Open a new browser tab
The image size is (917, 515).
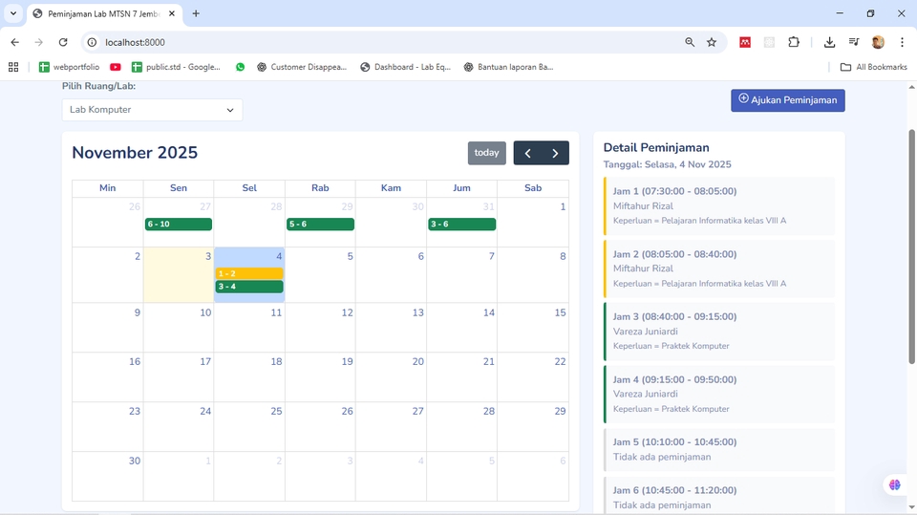pyautogui.click(x=196, y=13)
